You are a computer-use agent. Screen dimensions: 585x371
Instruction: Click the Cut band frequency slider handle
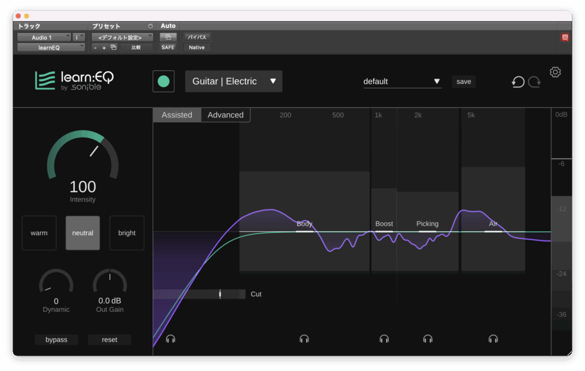click(x=220, y=294)
